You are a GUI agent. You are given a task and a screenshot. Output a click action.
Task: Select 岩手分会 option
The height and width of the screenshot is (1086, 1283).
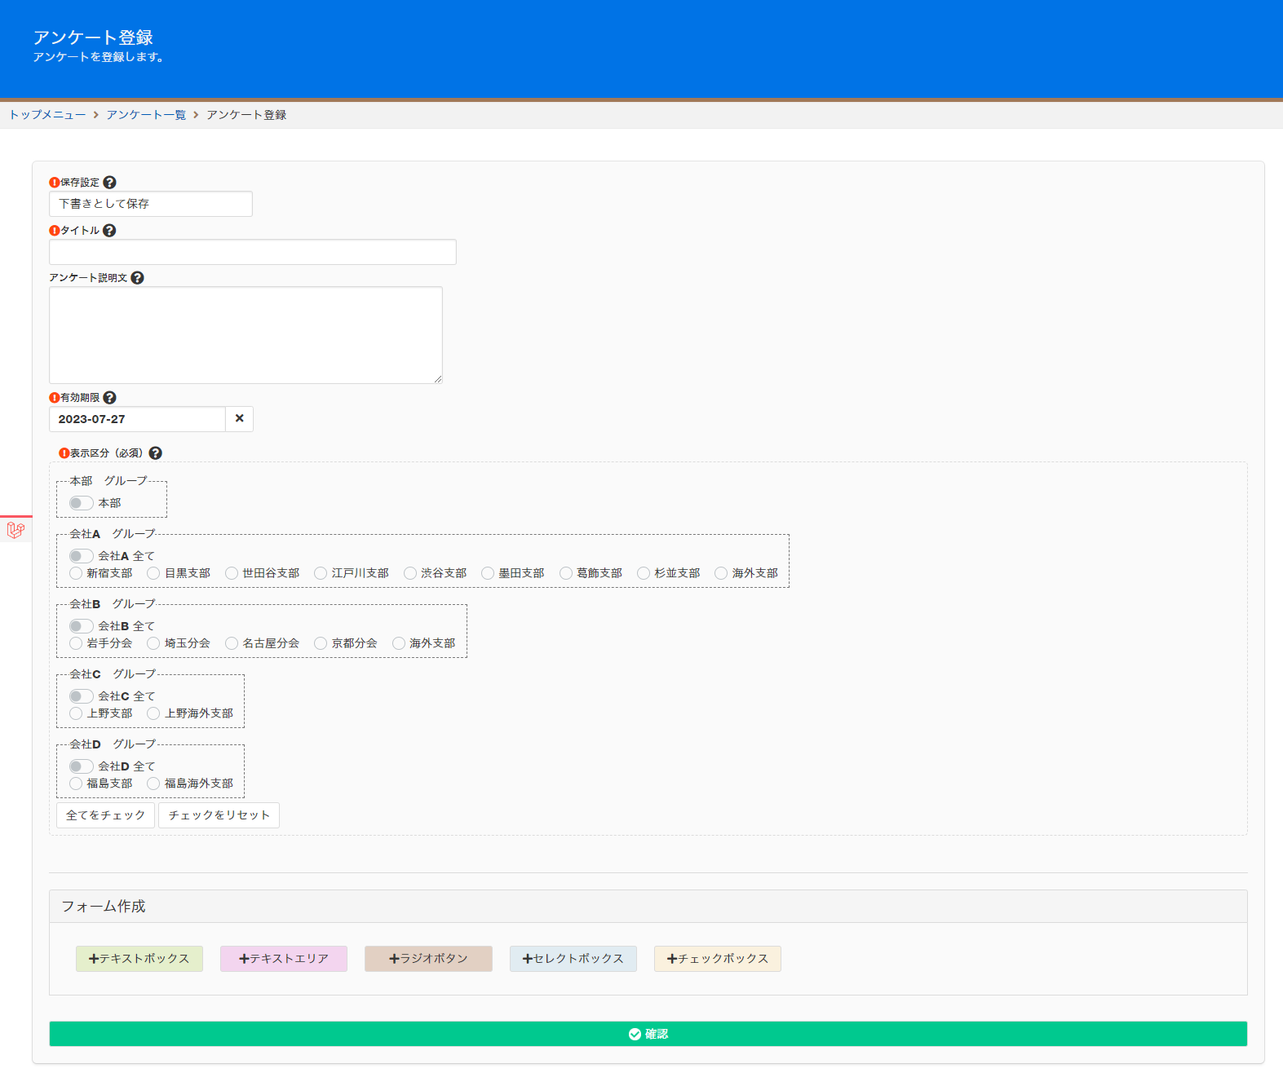(x=76, y=643)
